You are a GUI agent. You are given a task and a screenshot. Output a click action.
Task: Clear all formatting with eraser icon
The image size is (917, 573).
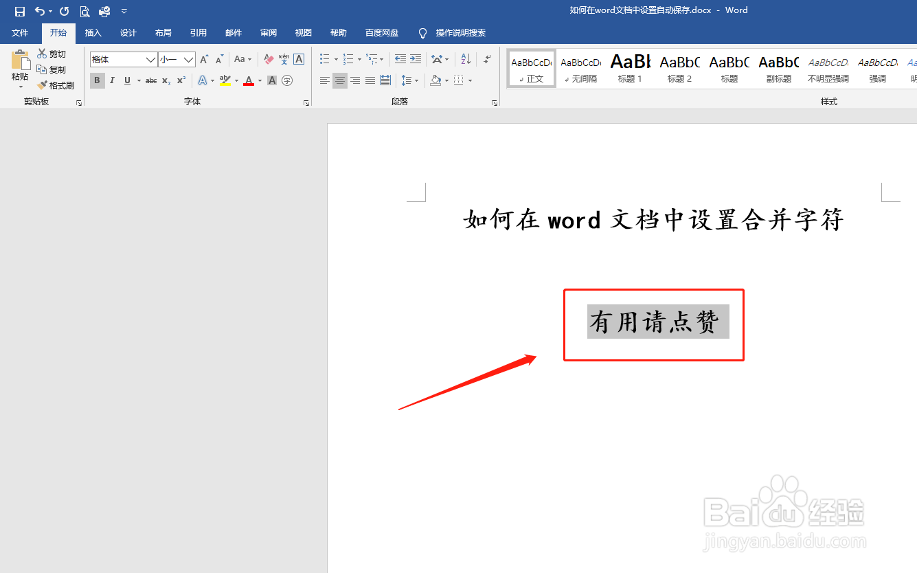pos(269,60)
